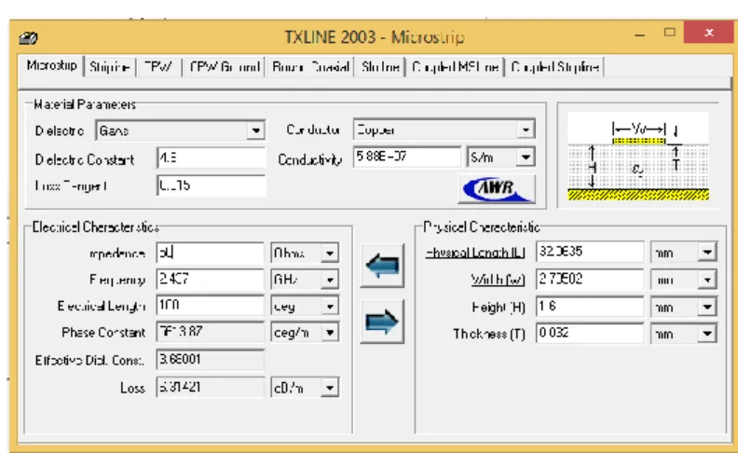Open the Coupled MSLine tab
Image resolution: width=738 pixels, height=453 pixels.
455,67
